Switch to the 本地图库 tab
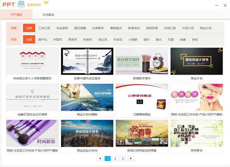Viewport: 230px width, 167px height. 48,15
